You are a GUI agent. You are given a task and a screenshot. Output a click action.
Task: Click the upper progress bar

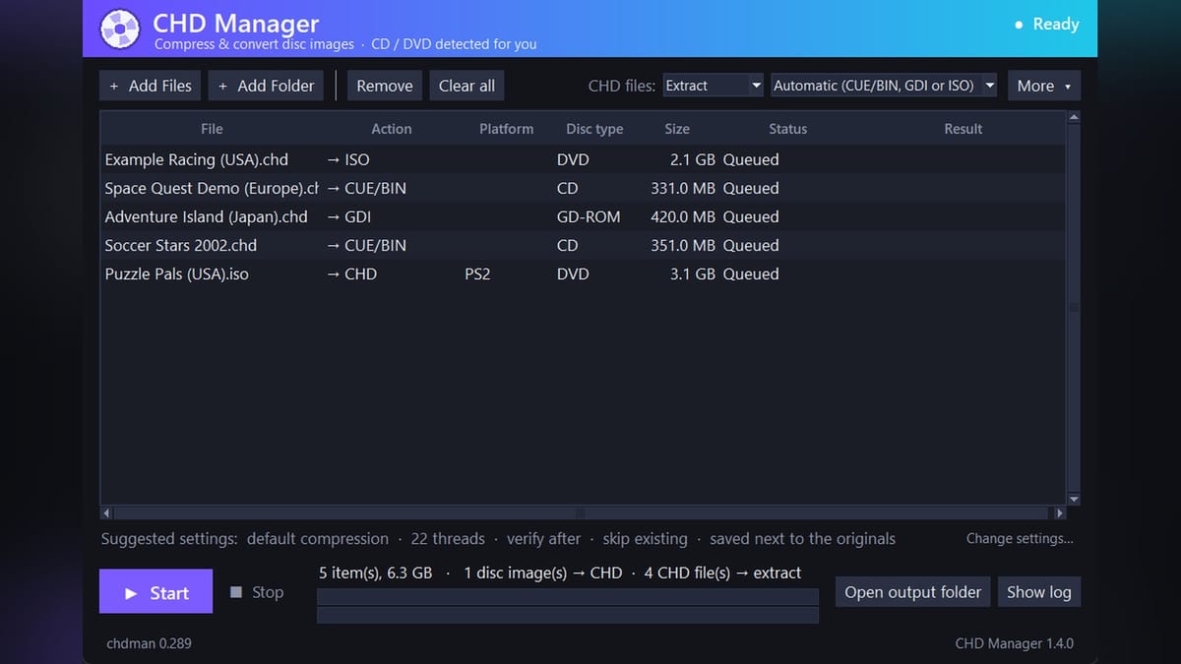(x=568, y=596)
